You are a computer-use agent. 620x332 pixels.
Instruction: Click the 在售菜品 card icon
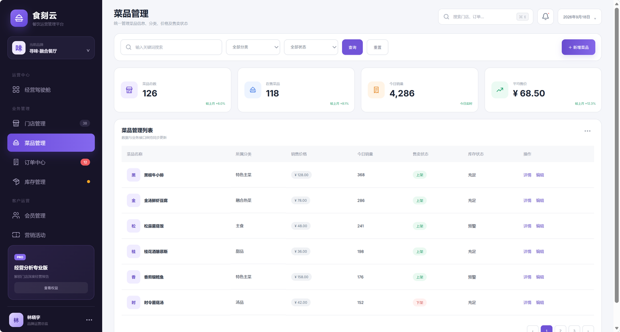pos(253,90)
